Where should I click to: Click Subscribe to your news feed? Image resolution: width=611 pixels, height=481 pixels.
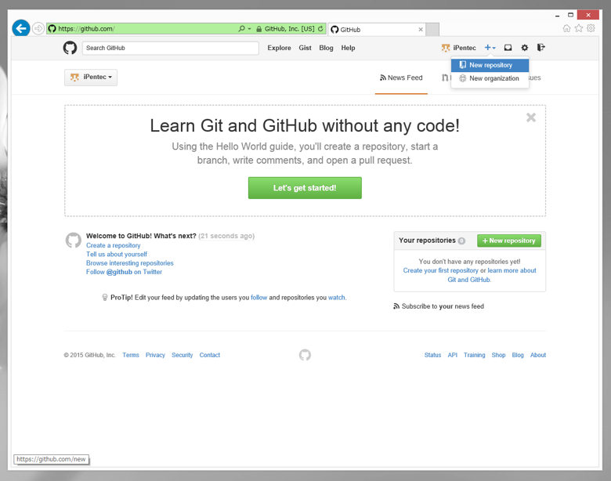coord(439,306)
